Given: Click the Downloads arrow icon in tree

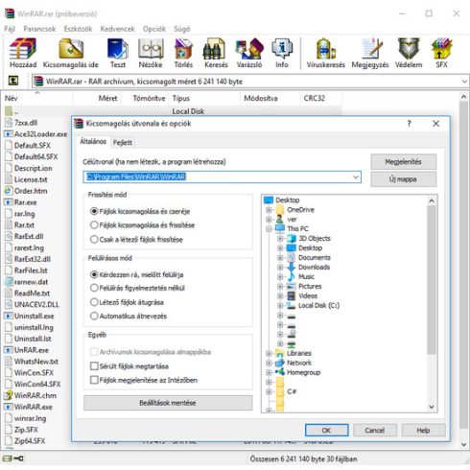Looking at the screenshot, I should (291, 267).
